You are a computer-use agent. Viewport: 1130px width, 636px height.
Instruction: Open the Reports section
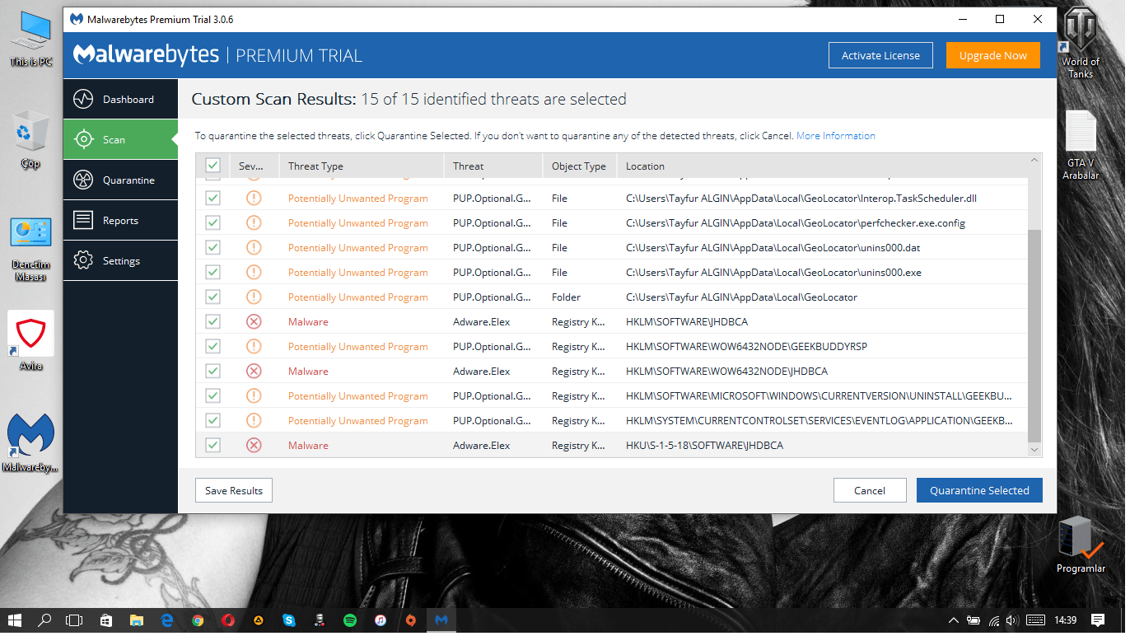tap(120, 221)
